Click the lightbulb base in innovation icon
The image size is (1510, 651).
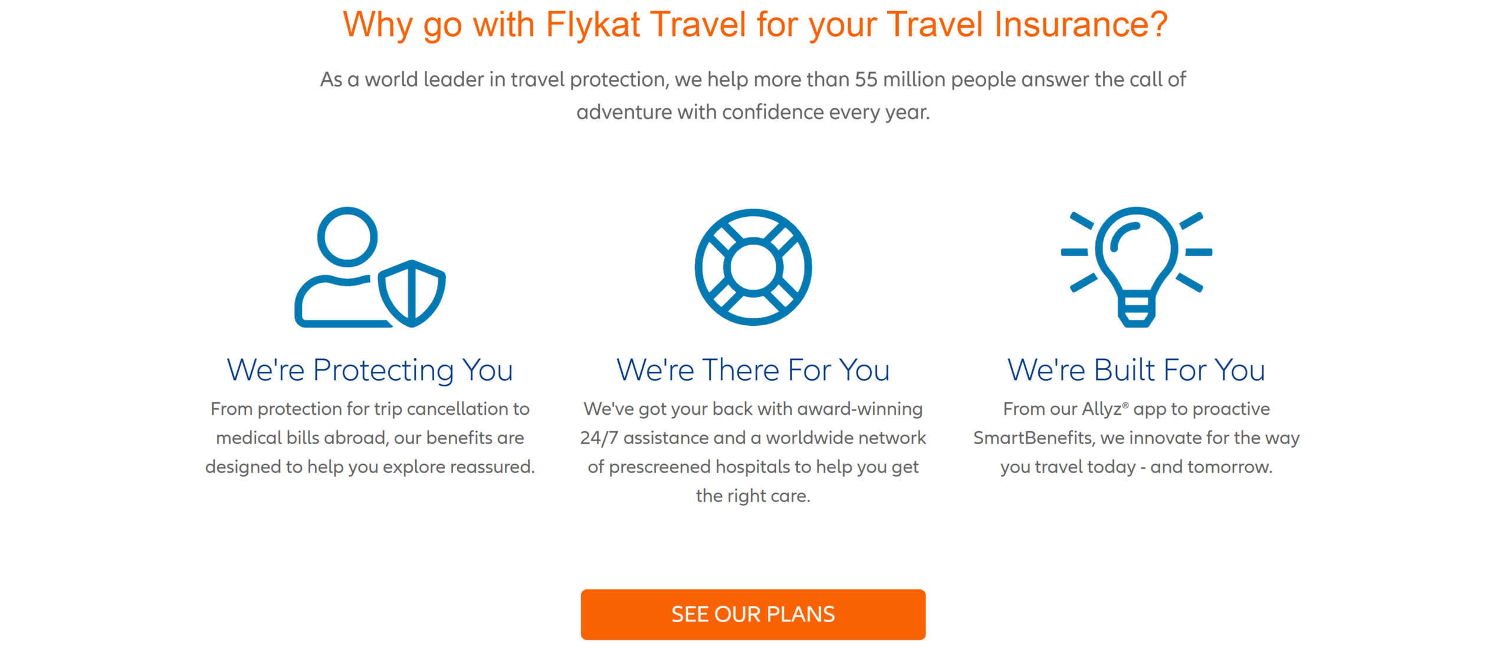1136,310
